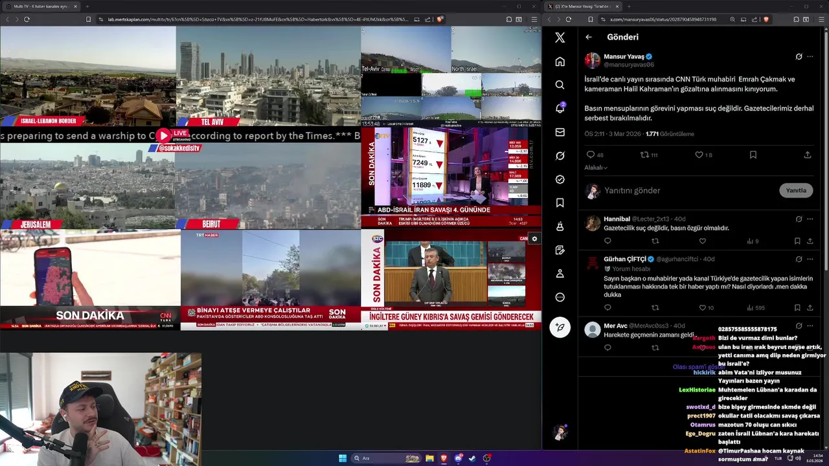Click Grok icon on Mansur Yavaş post
The width and height of the screenshot is (829, 466).
[x=799, y=57]
